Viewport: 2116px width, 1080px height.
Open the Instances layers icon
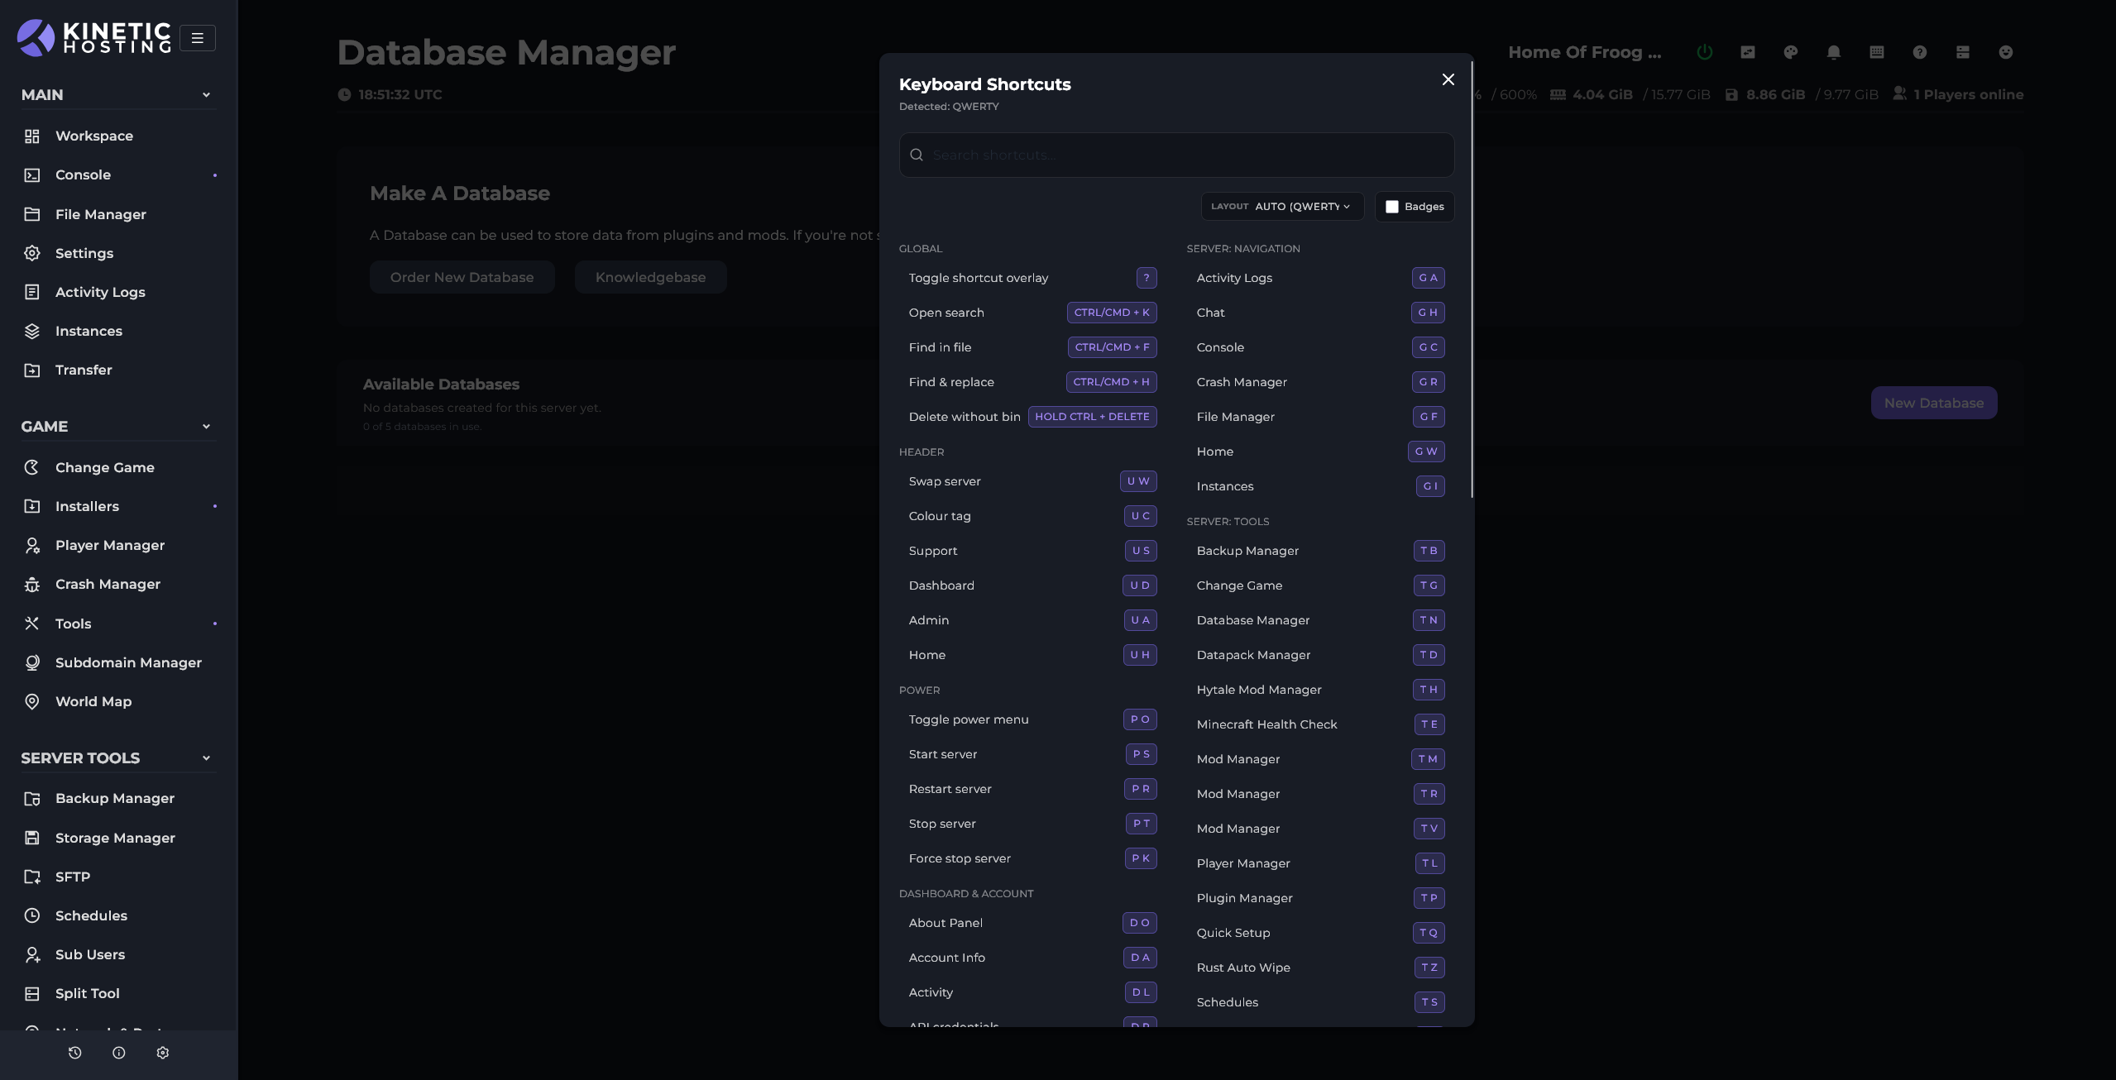(32, 331)
